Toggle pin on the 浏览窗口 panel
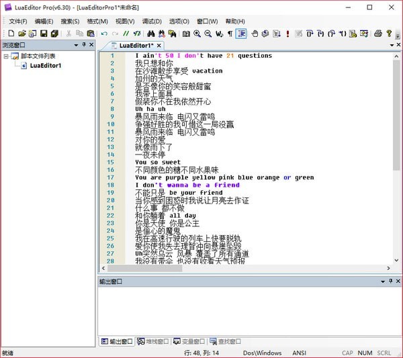Image resolution: width=403 pixels, height=358 pixels. click(83, 45)
